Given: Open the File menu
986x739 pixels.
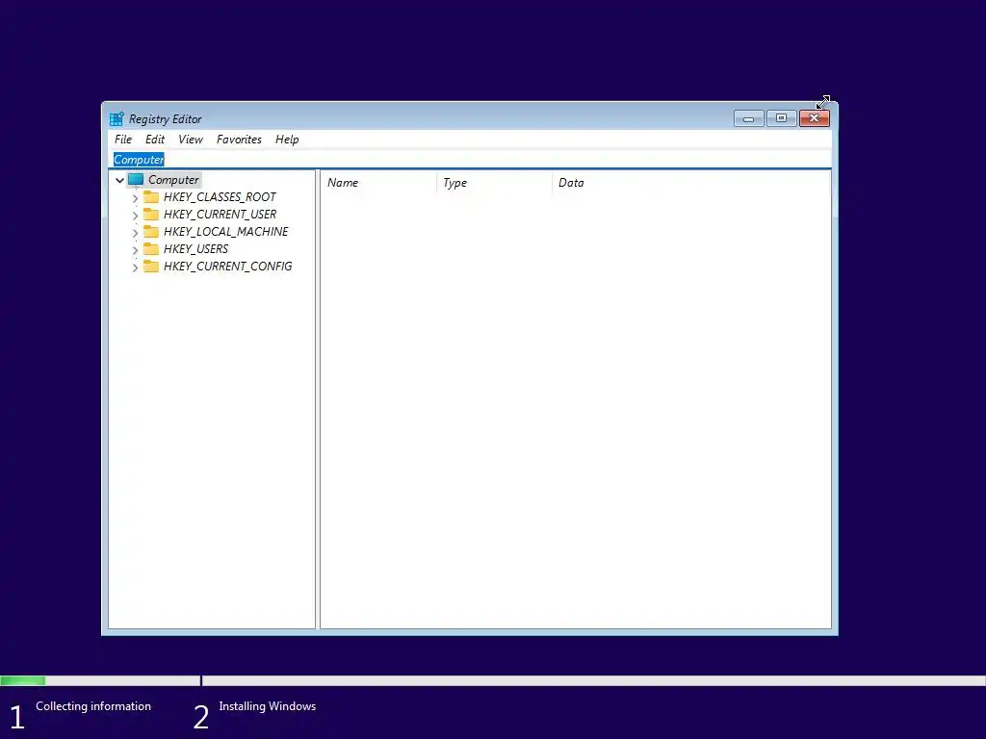Looking at the screenshot, I should [x=123, y=140].
